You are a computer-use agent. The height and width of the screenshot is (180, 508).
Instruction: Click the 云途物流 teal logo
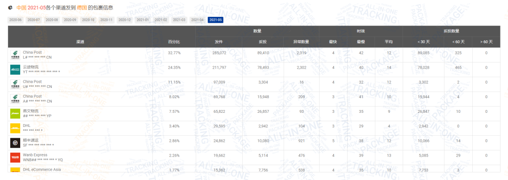(15, 70)
